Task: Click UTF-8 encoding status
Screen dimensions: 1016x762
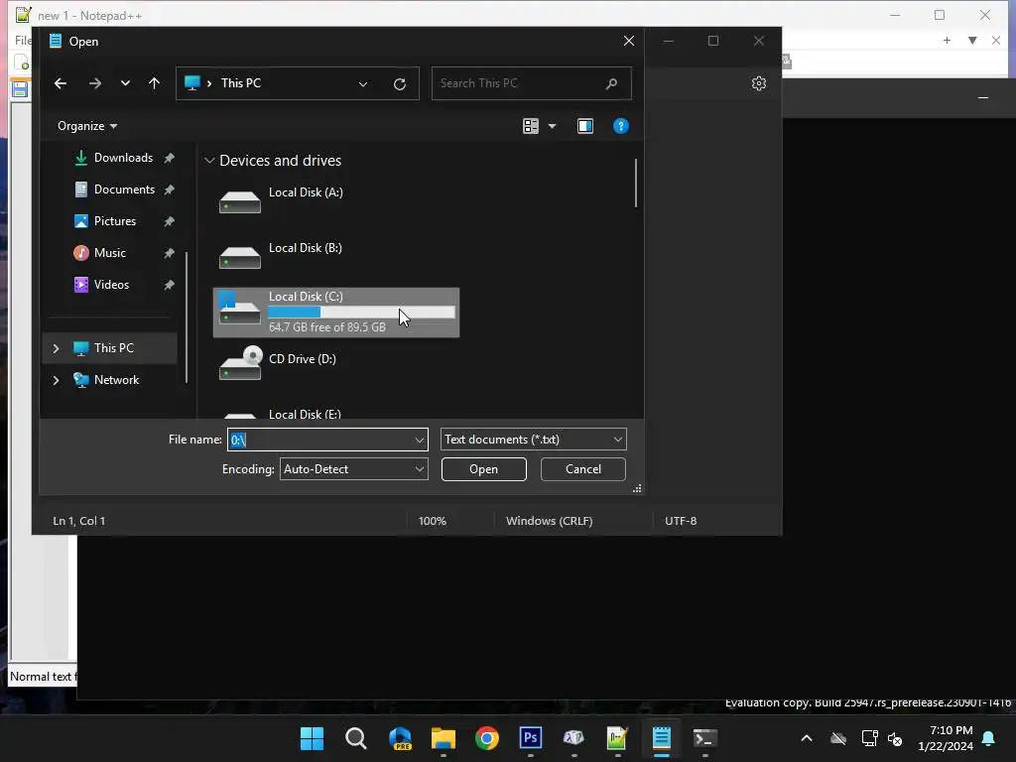Action: click(681, 521)
